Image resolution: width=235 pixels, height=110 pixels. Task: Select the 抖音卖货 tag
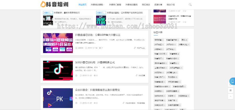(x=159, y=91)
